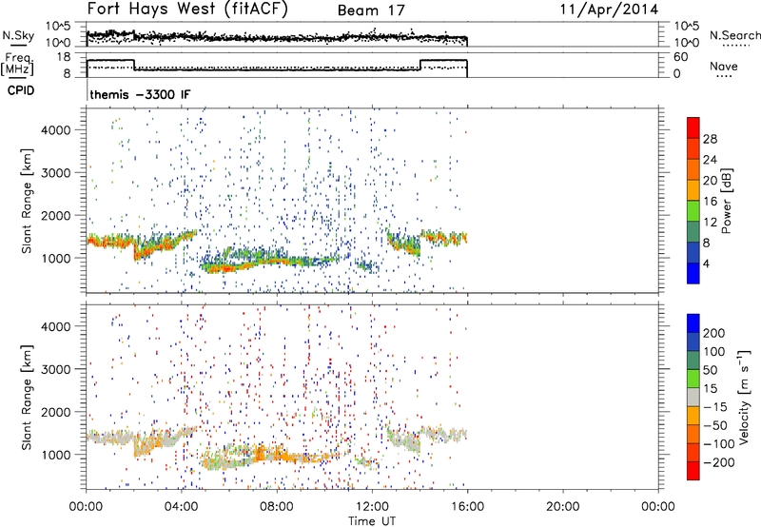
Task: Click the '2000' tick in velocity panel
Action: tap(55, 412)
